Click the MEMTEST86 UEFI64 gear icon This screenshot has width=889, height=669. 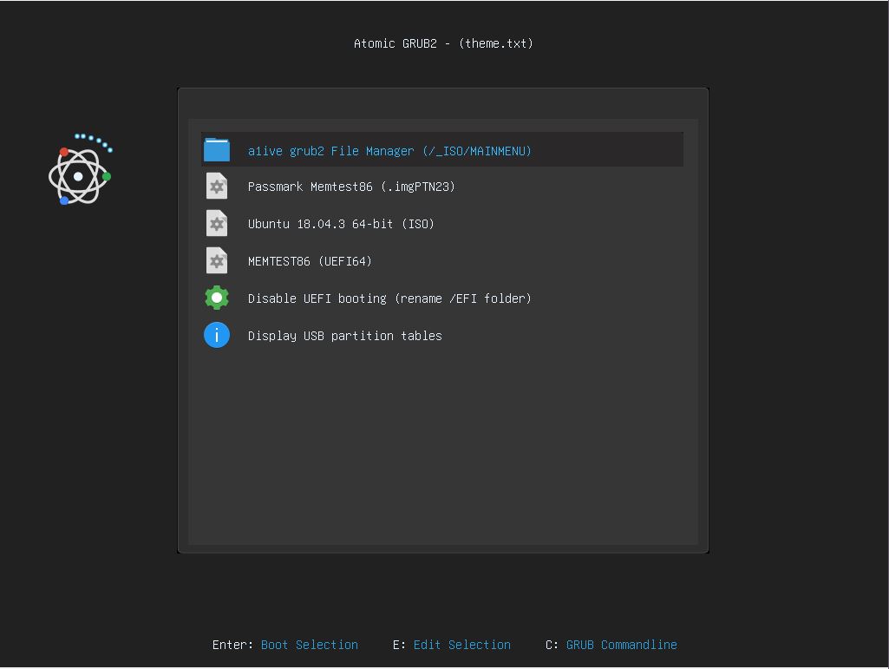[x=217, y=260]
